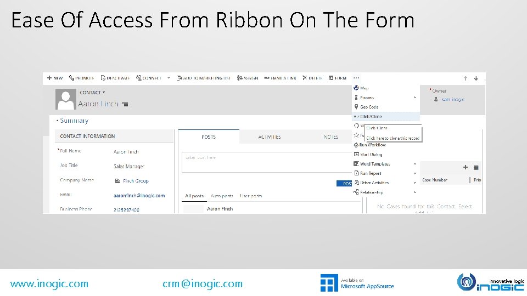Click the aaronfinch@inogic.com email link
Screen dimensions: 527x296
(139, 195)
